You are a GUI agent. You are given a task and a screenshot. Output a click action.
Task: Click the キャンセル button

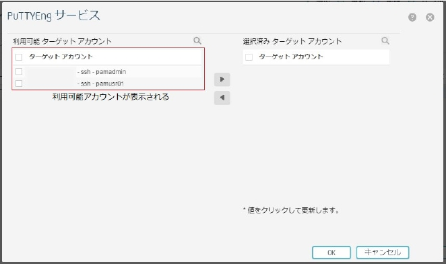click(x=383, y=253)
